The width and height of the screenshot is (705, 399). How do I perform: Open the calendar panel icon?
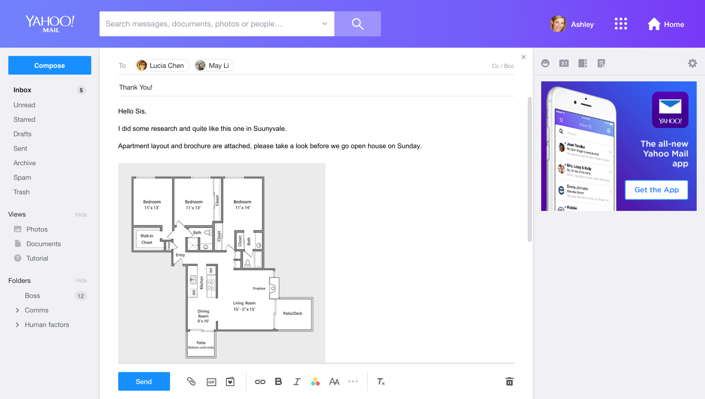(564, 63)
